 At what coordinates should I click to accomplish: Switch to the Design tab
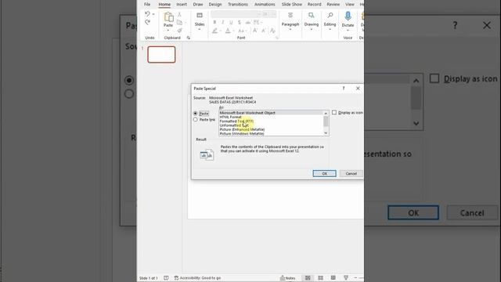pyautogui.click(x=215, y=4)
